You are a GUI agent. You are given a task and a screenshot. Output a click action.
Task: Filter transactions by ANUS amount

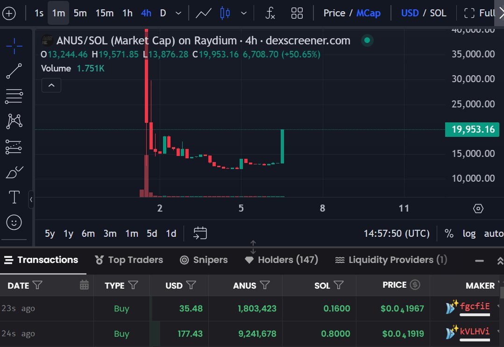point(264,285)
